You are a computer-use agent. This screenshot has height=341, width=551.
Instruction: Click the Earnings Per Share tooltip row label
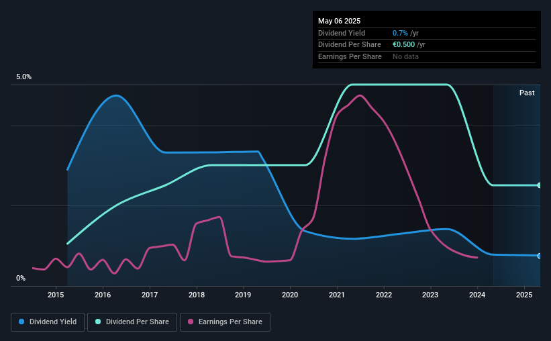(x=350, y=56)
